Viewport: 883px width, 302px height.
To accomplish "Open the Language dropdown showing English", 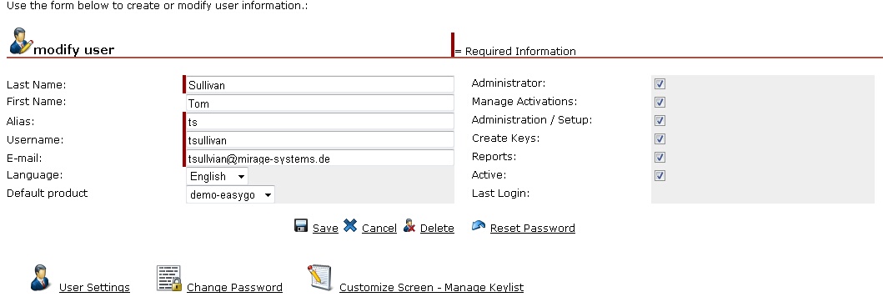I will (217, 176).
